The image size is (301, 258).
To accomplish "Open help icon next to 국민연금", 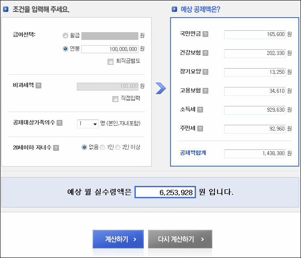I will click(205, 34).
